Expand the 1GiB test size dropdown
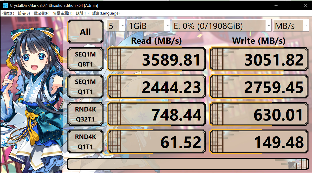The width and height of the screenshot is (312, 173). coord(149,25)
